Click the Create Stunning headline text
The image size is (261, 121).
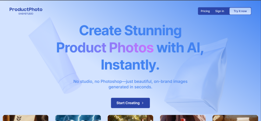click(130, 31)
